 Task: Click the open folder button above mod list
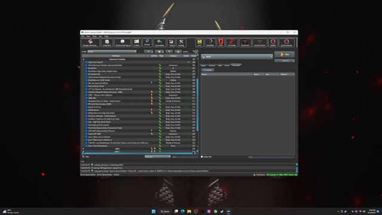coord(159,51)
